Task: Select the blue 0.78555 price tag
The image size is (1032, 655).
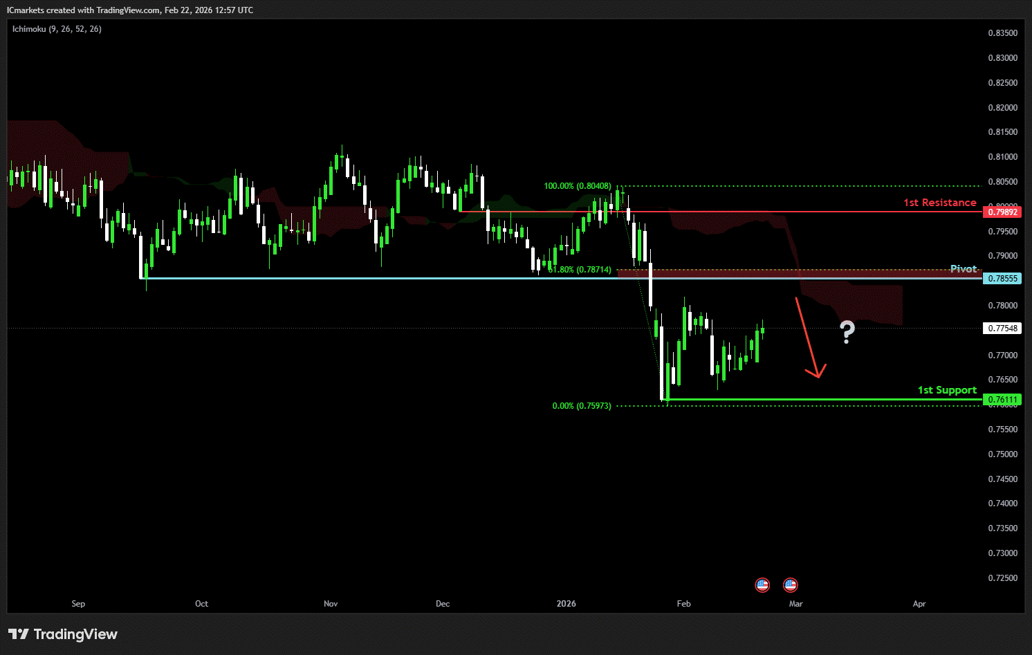Action: [1002, 279]
